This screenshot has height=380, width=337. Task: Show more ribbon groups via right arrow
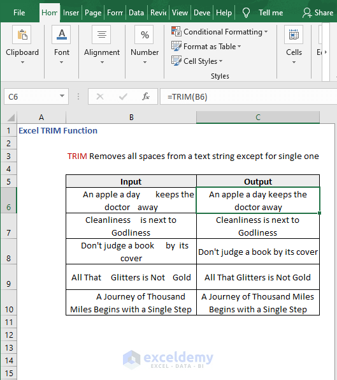pyautogui.click(x=326, y=52)
